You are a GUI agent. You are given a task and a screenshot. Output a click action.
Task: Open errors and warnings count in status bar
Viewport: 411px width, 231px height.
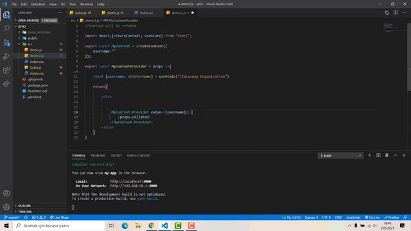tap(39, 218)
